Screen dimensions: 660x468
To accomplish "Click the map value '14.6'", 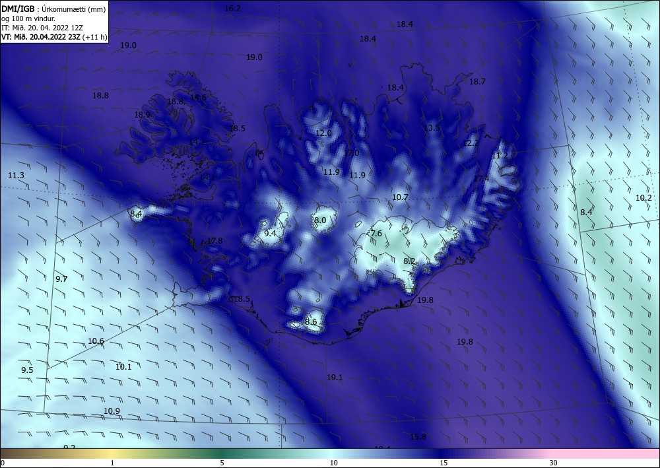I will click(198, 97).
